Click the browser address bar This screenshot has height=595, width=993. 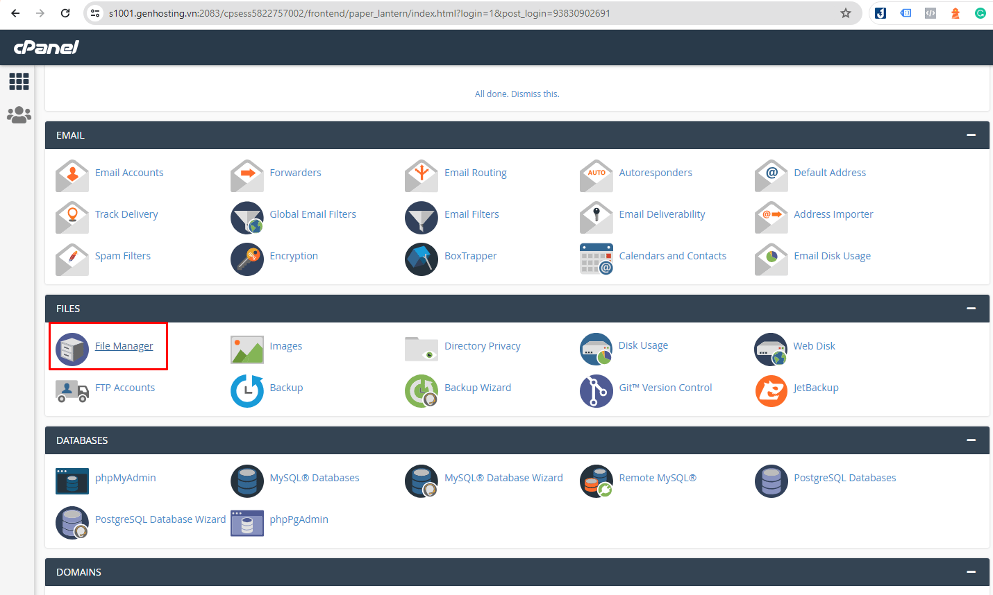click(x=417, y=13)
